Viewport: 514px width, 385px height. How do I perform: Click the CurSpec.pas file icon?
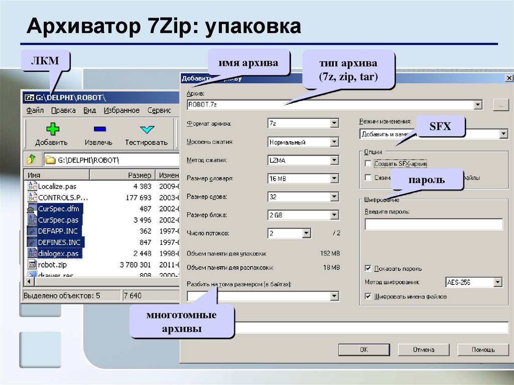[x=32, y=220]
